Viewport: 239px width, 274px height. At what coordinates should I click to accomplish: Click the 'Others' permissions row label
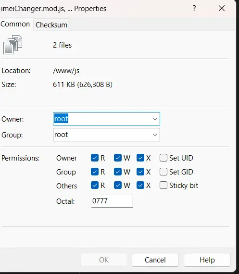point(67,186)
